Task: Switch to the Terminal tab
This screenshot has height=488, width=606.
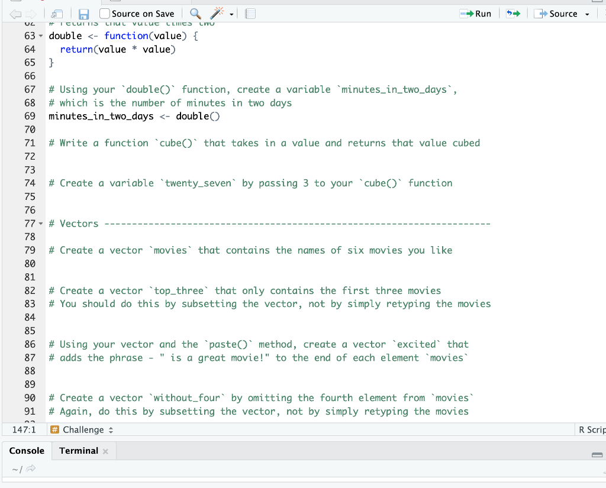Action: click(x=80, y=450)
